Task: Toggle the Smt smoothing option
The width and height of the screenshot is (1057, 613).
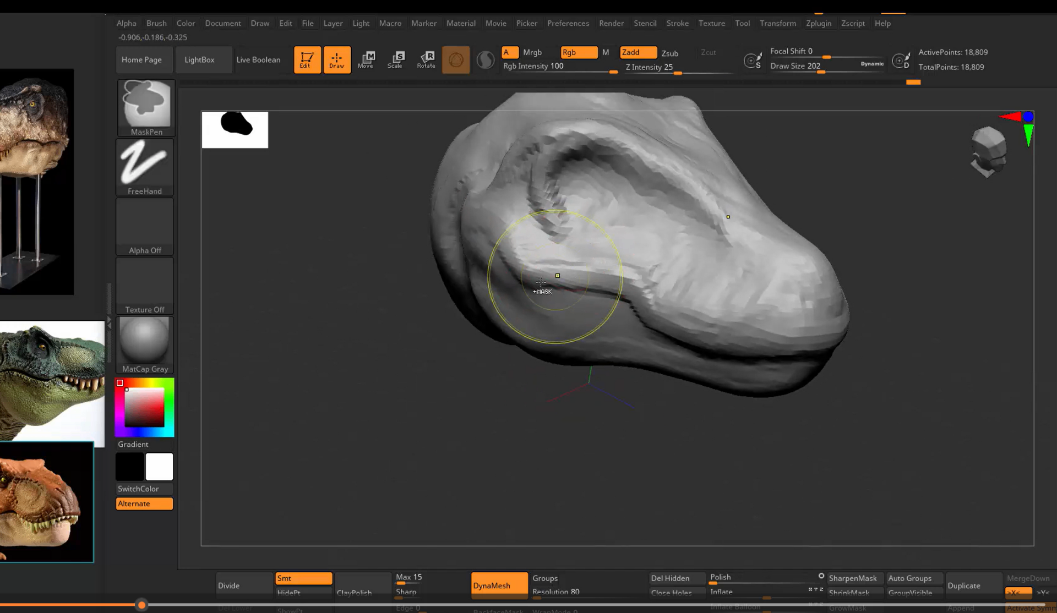Action: (303, 578)
